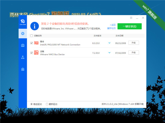Toggle the select-all device name checkbox
This screenshot has width=165, height=123.
tap(31, 36)
